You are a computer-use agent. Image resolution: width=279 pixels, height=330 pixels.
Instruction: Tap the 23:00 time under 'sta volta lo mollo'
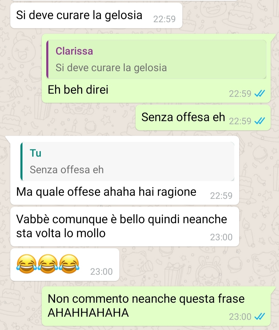221,237
